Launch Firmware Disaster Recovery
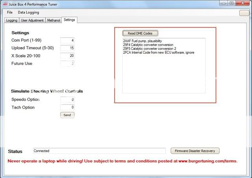The image size is (252, 178). point(195,151)
